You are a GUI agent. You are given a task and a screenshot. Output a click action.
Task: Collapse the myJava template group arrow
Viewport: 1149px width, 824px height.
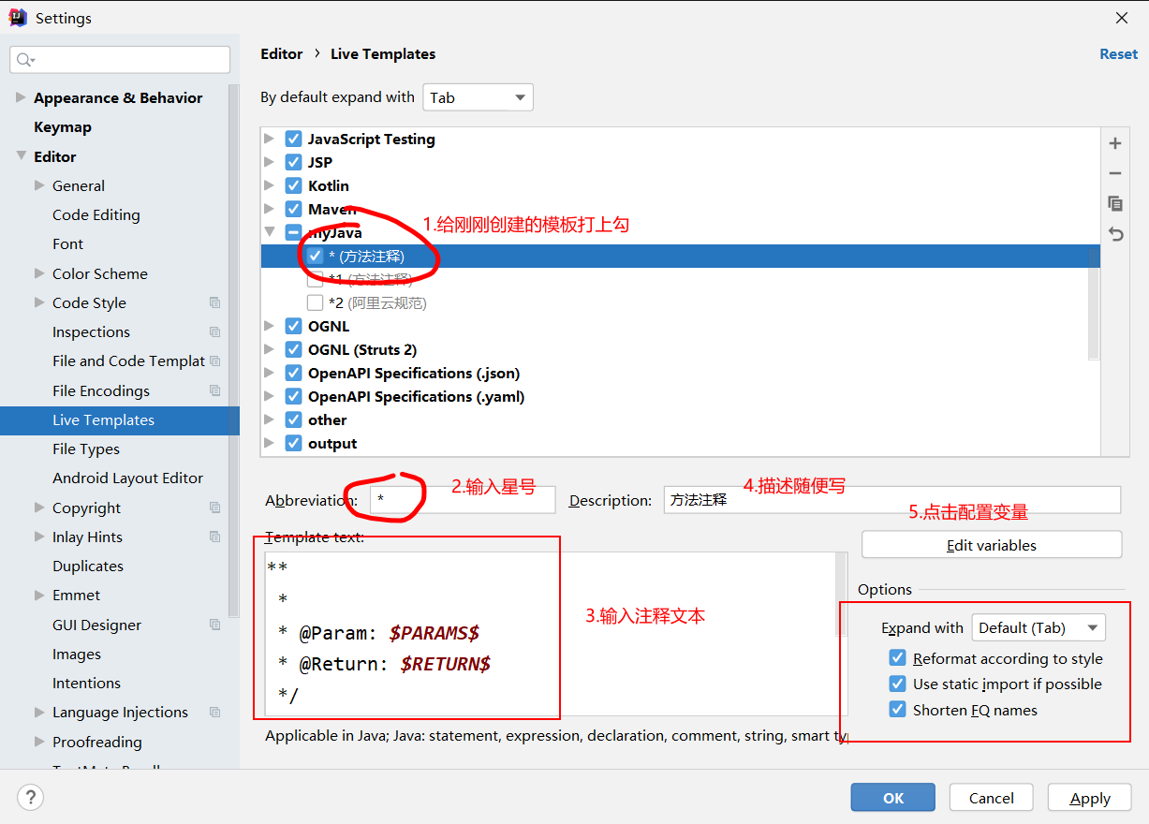click(270, 232)
